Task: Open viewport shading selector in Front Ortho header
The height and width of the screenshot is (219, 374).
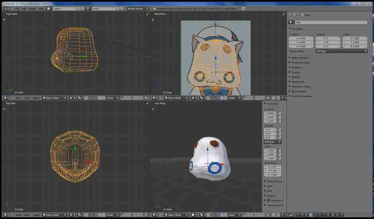Action: tap(194, 98)
